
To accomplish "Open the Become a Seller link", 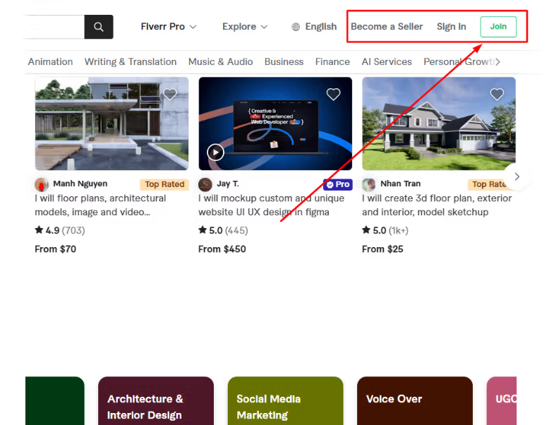I will click(387, 27).
